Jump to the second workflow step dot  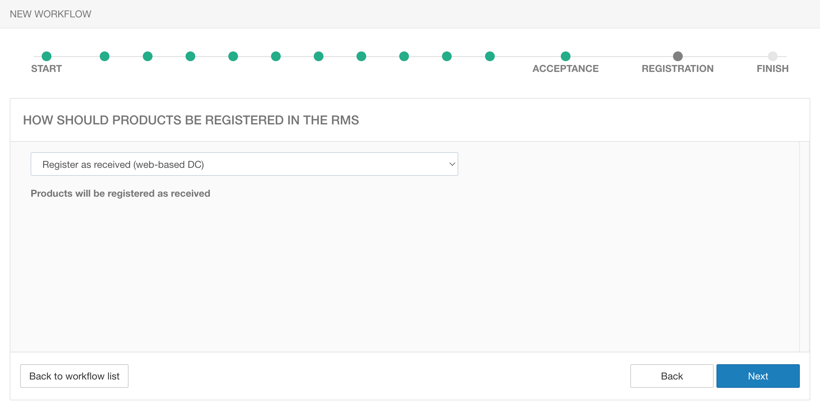point(105,56)
